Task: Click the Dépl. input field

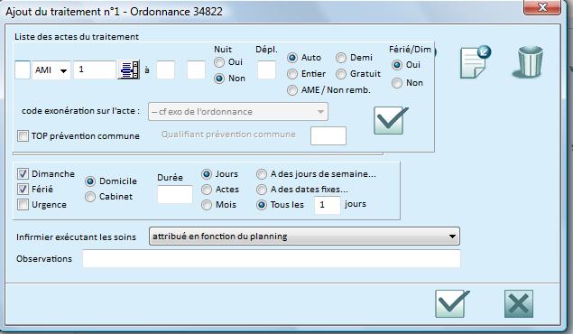Action: coord(266,70)
